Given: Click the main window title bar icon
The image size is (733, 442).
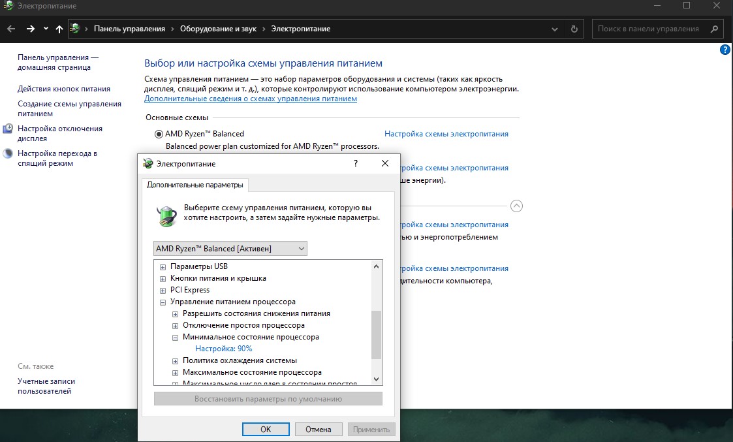Looking at the screenshot, I should point(8,6).
